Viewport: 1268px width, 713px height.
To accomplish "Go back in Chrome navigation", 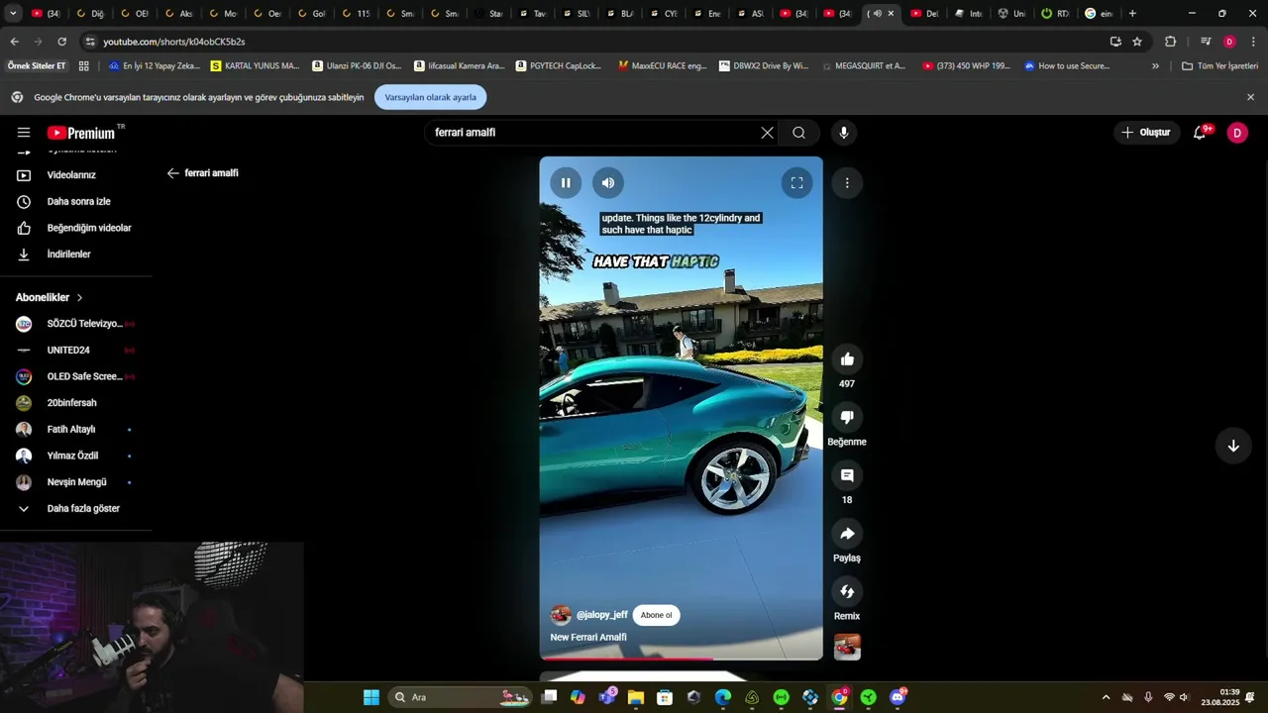I will 14,42.
